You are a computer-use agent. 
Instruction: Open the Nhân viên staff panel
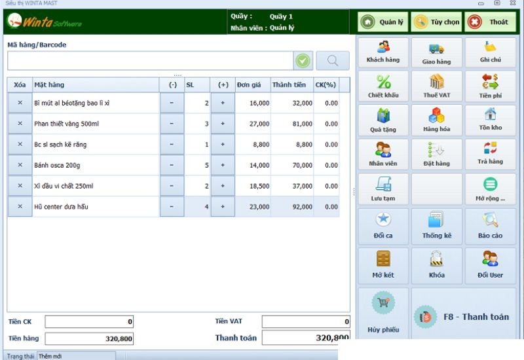383,154
